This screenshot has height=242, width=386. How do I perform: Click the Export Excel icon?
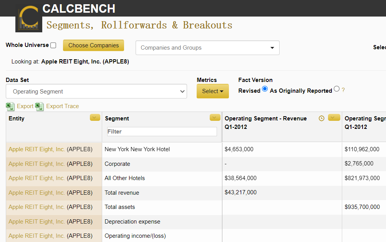click(x=10, y=107)
